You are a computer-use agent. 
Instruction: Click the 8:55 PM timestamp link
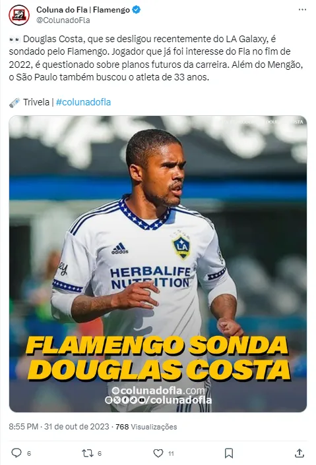point(24,427)
